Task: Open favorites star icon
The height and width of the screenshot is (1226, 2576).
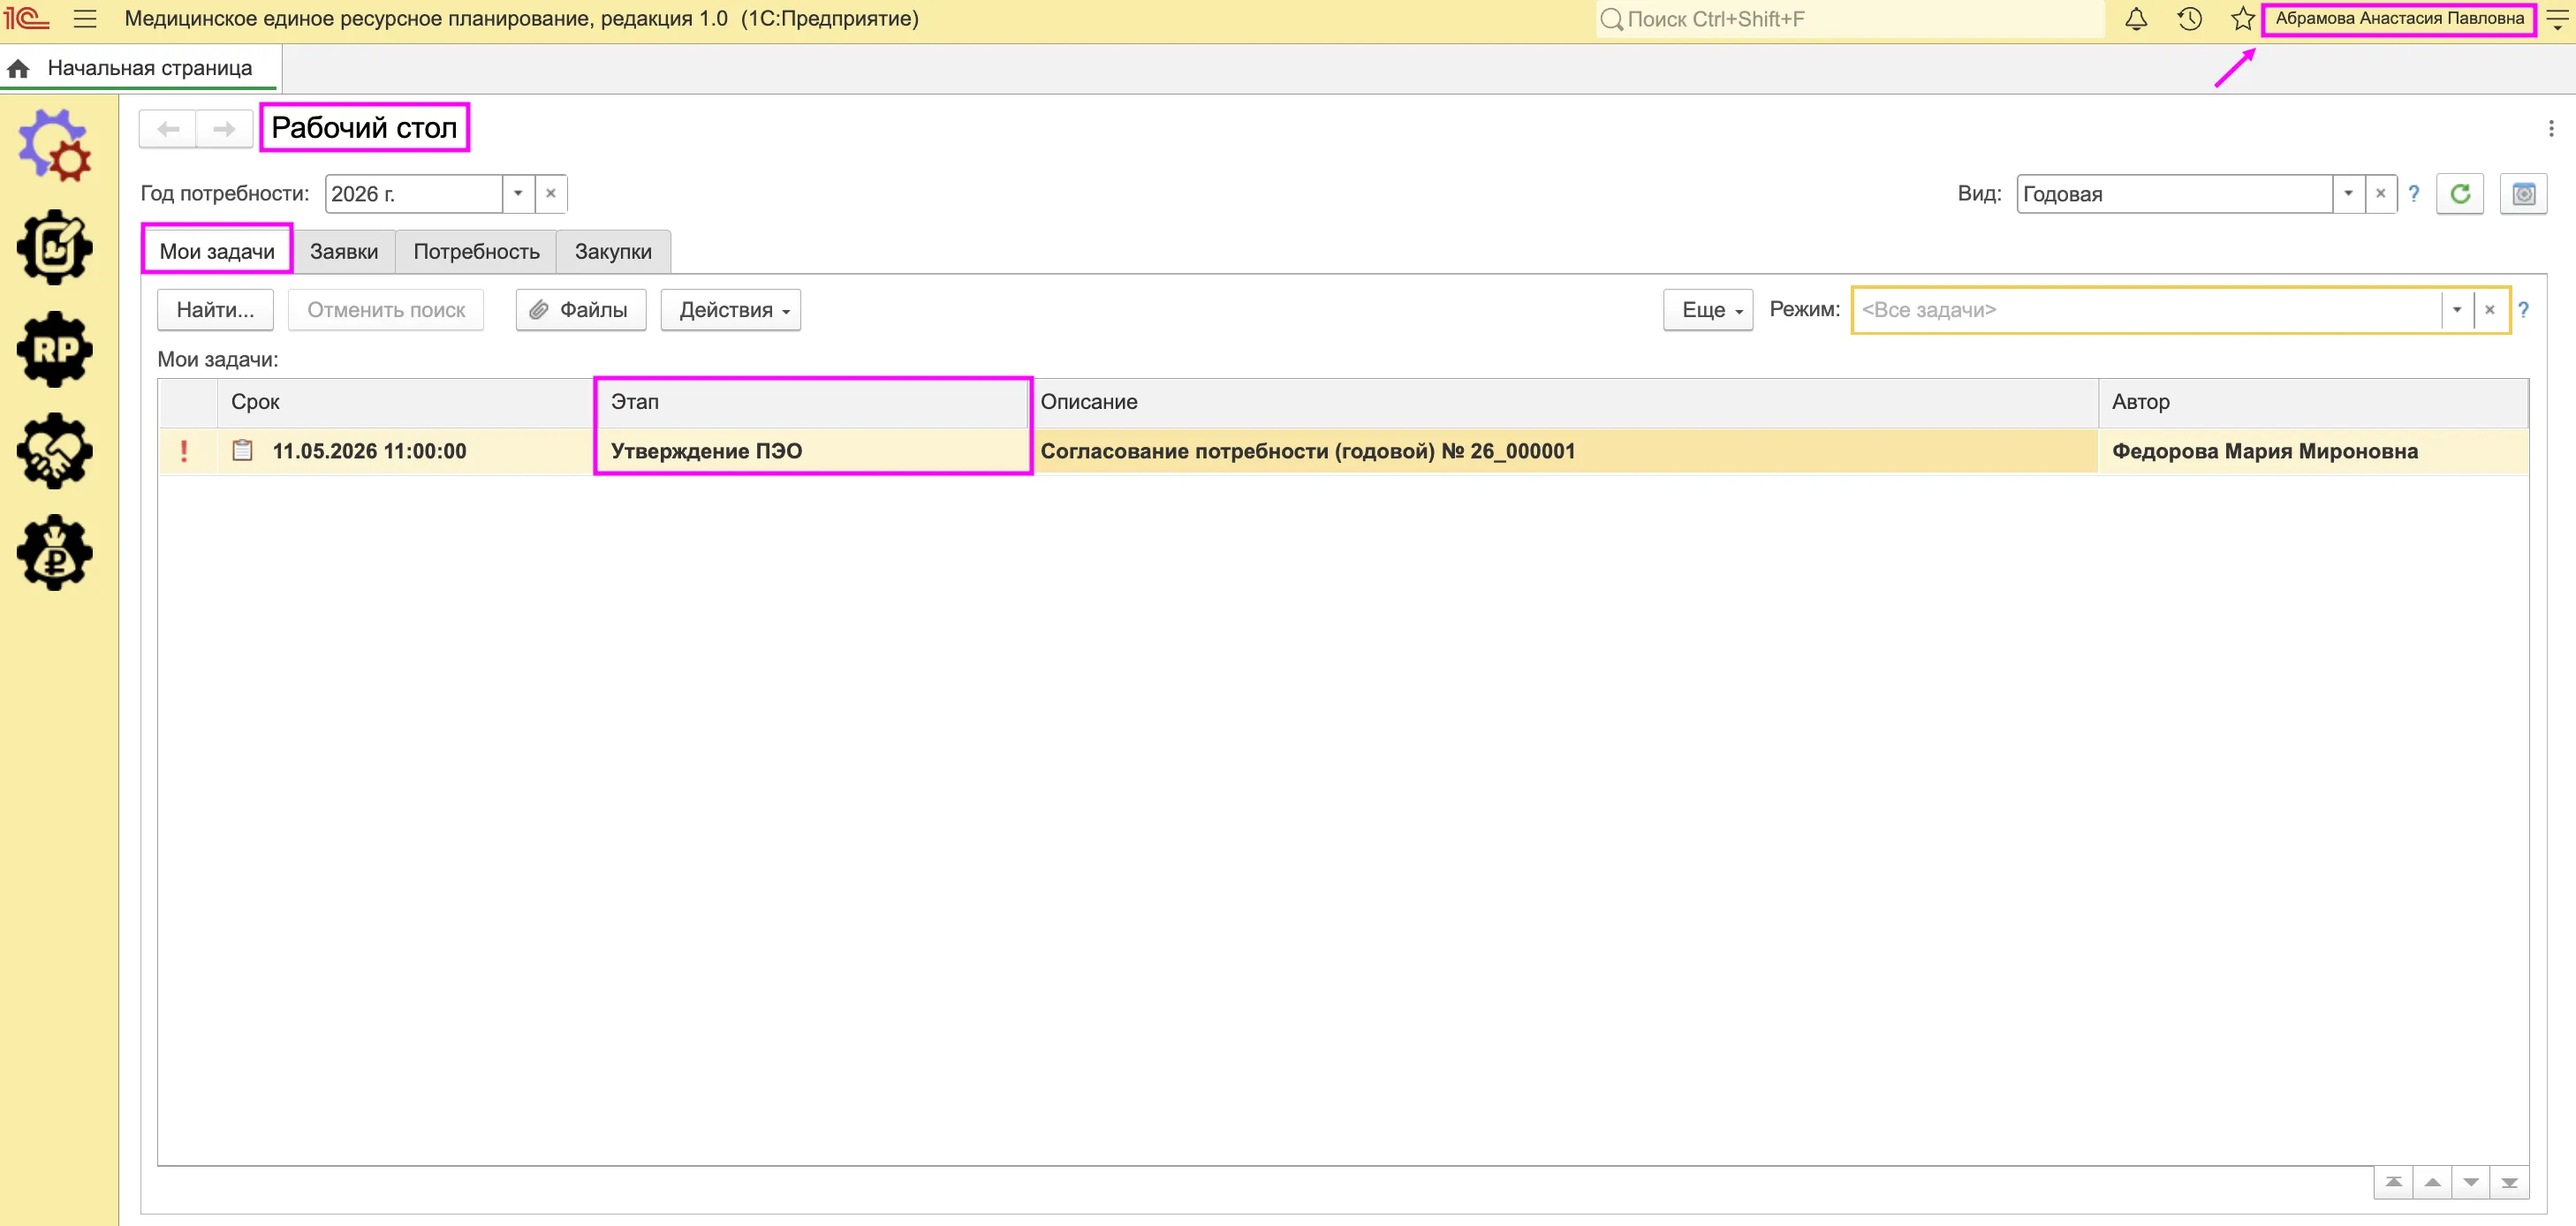Action: (2242, 19)
